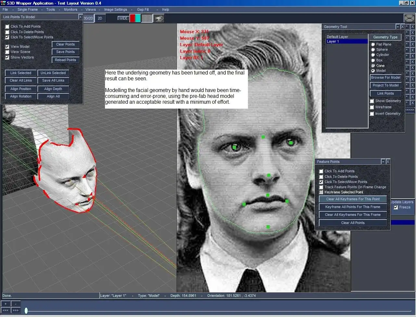
Task: Collapse the Geometry Tool panel with = button
Action: pyautogui.click(x=397, y=27)
